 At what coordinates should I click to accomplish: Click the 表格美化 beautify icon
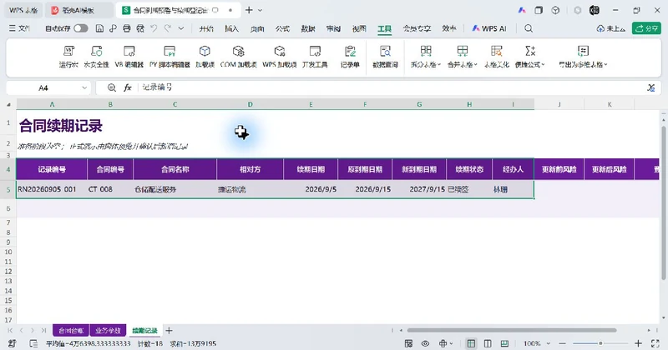(496, 52)
